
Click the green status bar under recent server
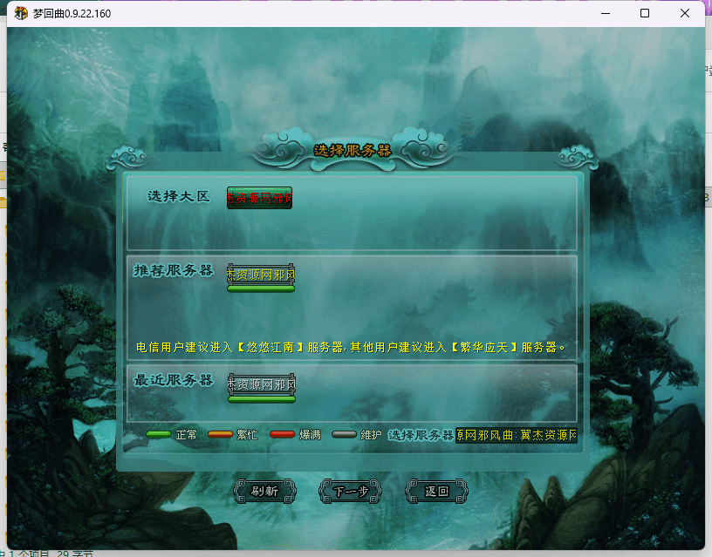261,399
